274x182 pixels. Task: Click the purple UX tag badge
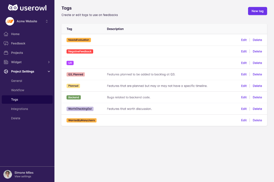click(70, 63)
